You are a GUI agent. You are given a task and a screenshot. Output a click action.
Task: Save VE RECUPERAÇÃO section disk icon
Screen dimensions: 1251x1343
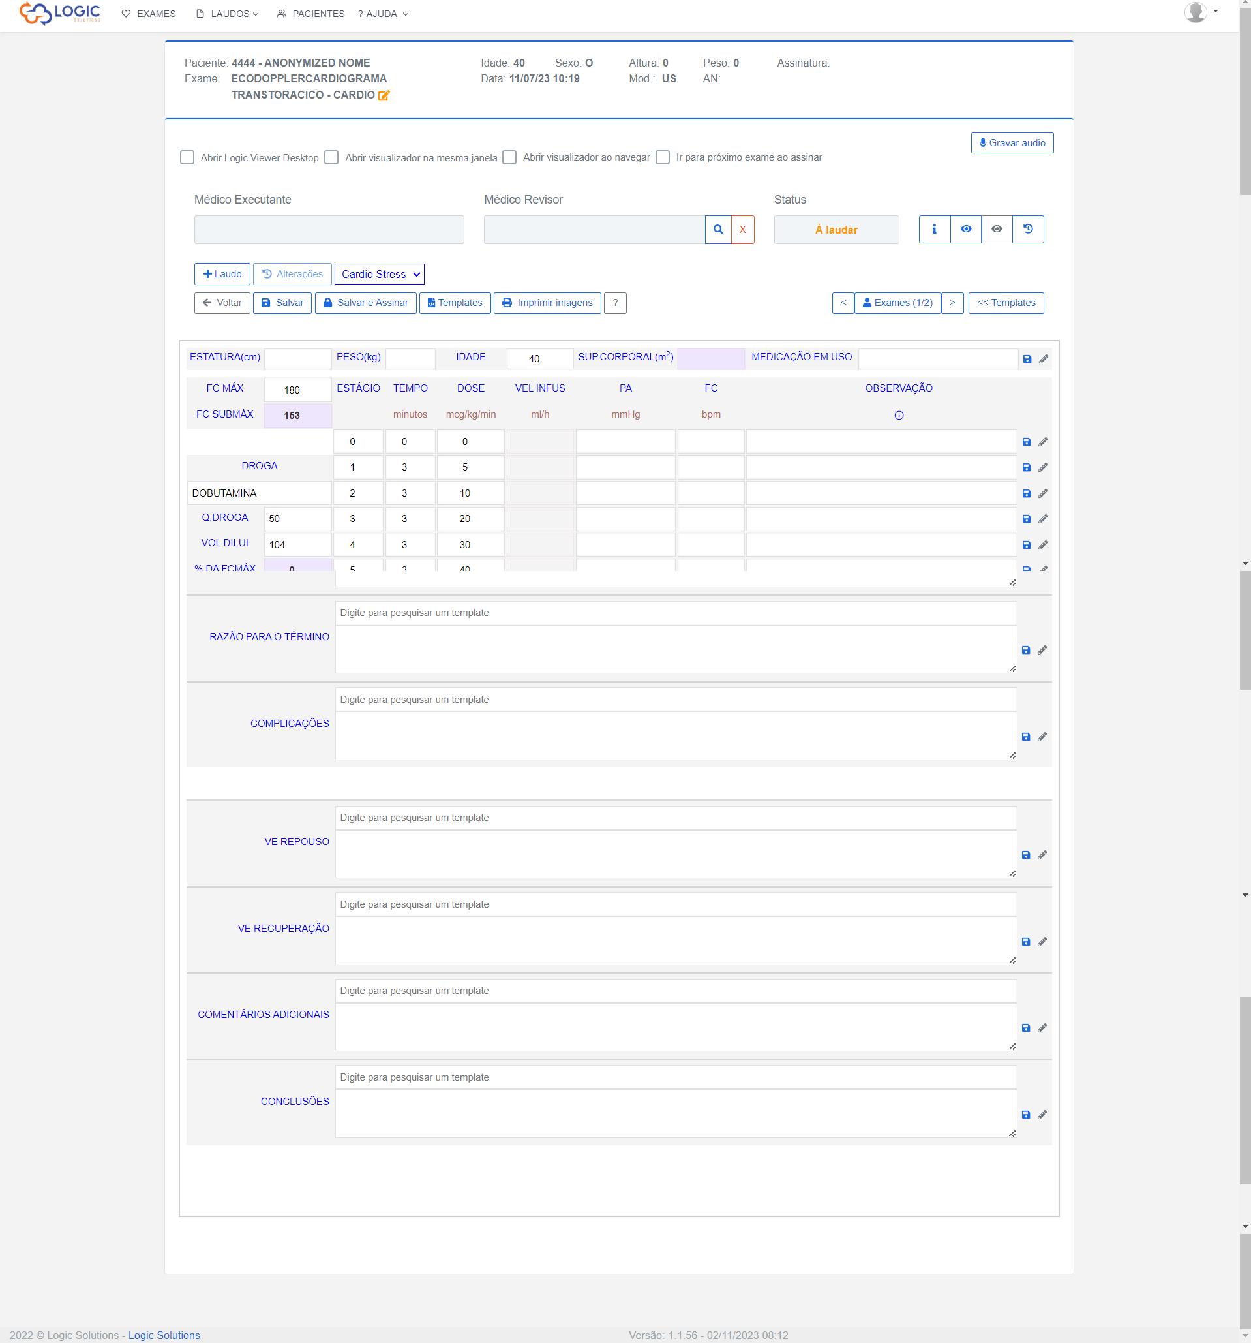pos(1025,942)
